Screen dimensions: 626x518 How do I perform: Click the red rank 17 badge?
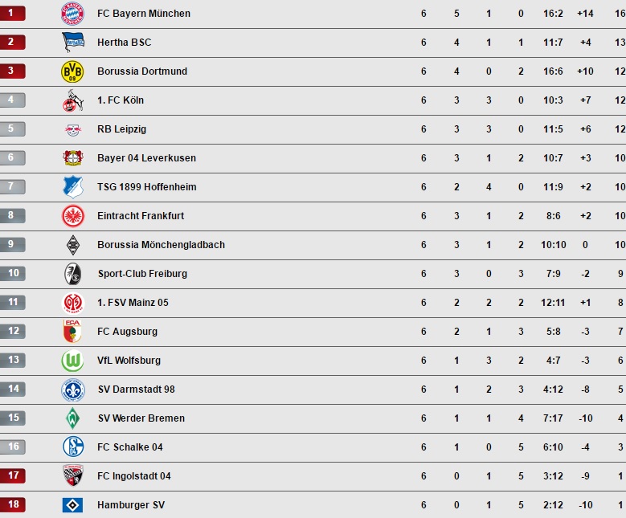tap(13, 475)
